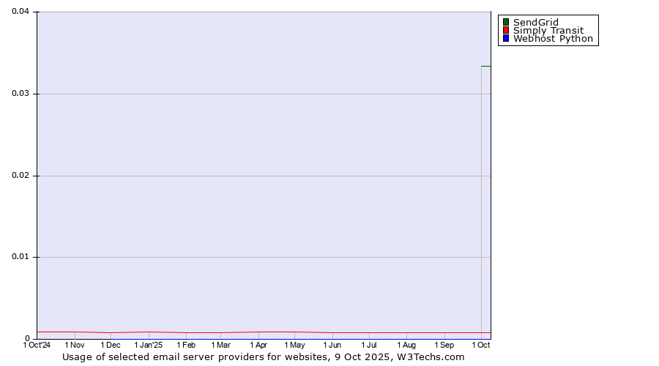Click the 1 Apr x-axis label
The image size is (659, 366).
(258, 345)
